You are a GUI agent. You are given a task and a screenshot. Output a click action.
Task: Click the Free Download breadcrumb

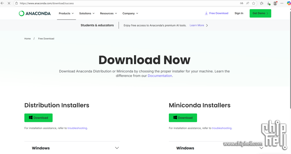(x=46, y=39)
